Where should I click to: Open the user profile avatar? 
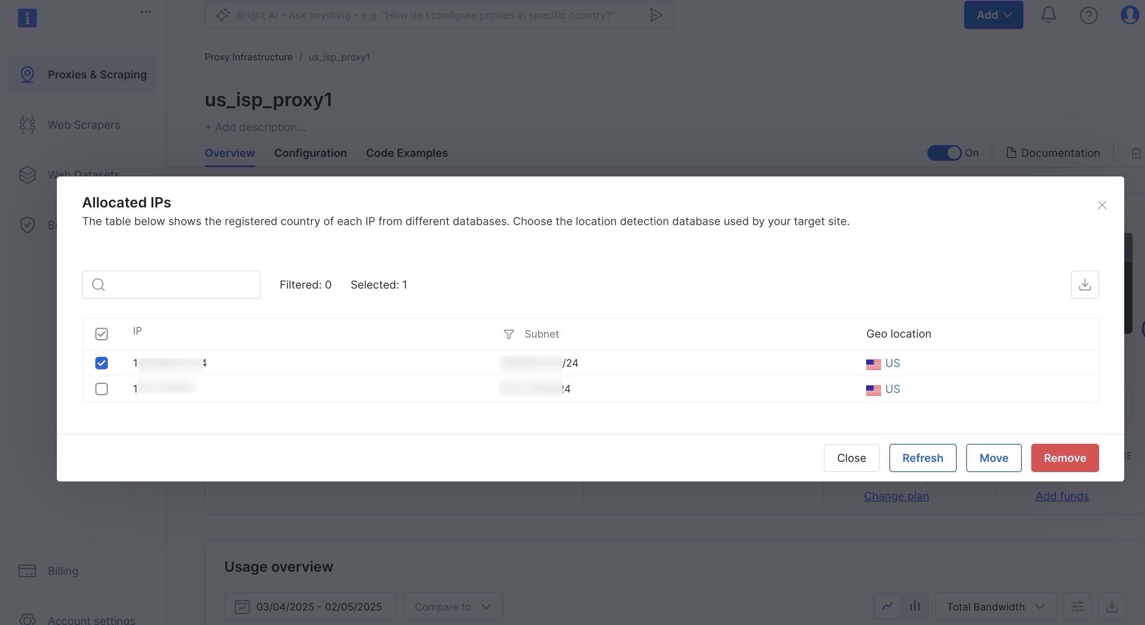pos(1129,15)
